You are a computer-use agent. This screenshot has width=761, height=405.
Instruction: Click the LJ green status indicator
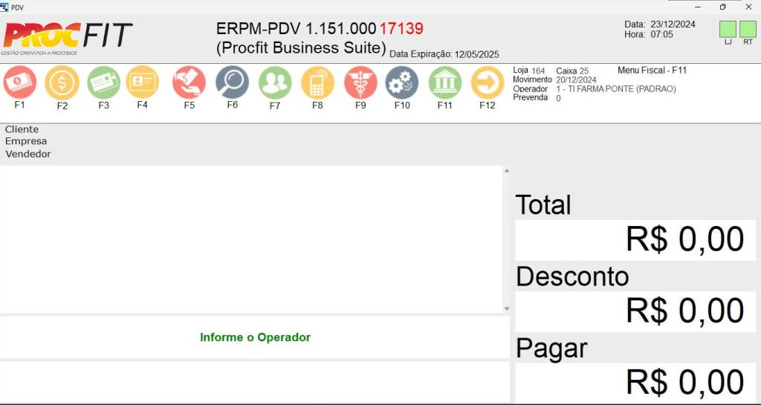(728, 29)
